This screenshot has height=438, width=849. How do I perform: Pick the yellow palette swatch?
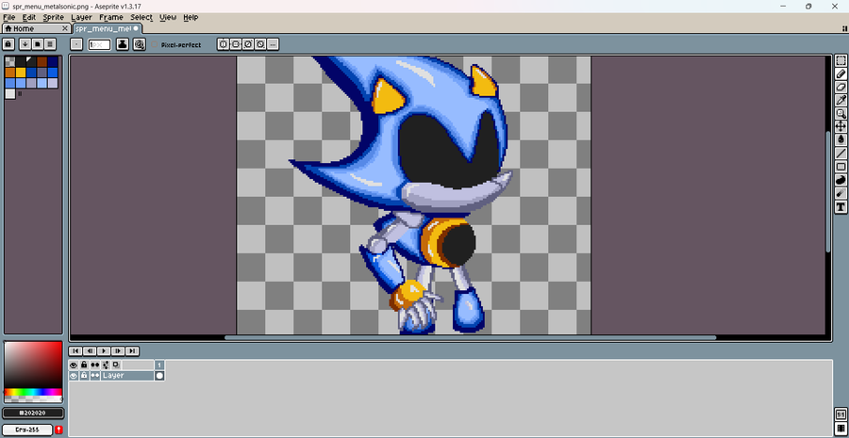pos(21,73)
